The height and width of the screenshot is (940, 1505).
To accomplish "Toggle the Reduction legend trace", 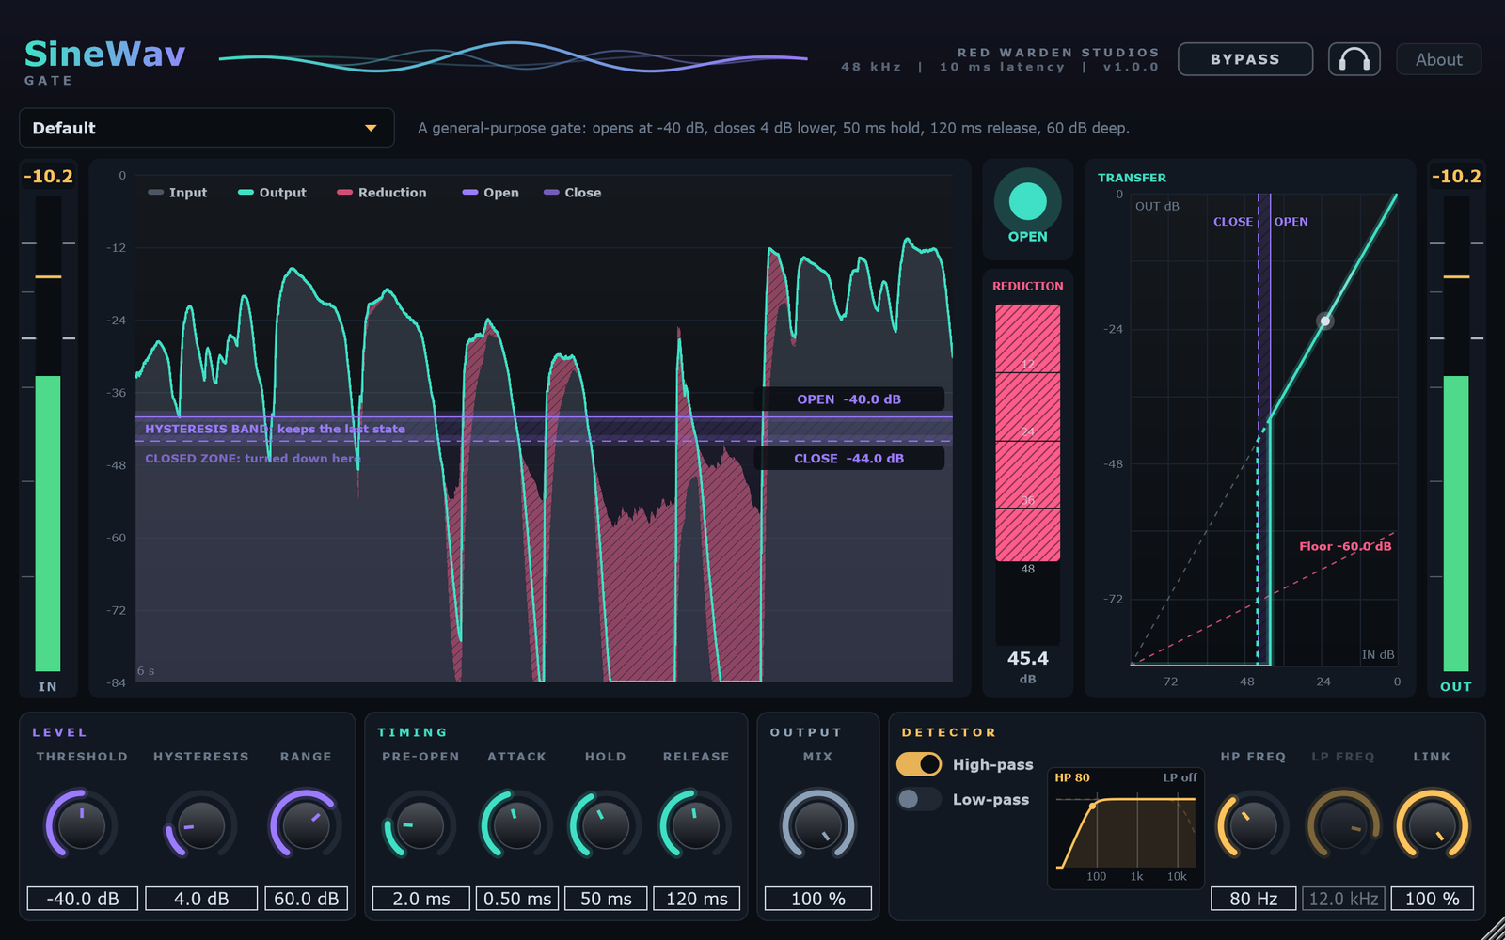I will [381, 193].
